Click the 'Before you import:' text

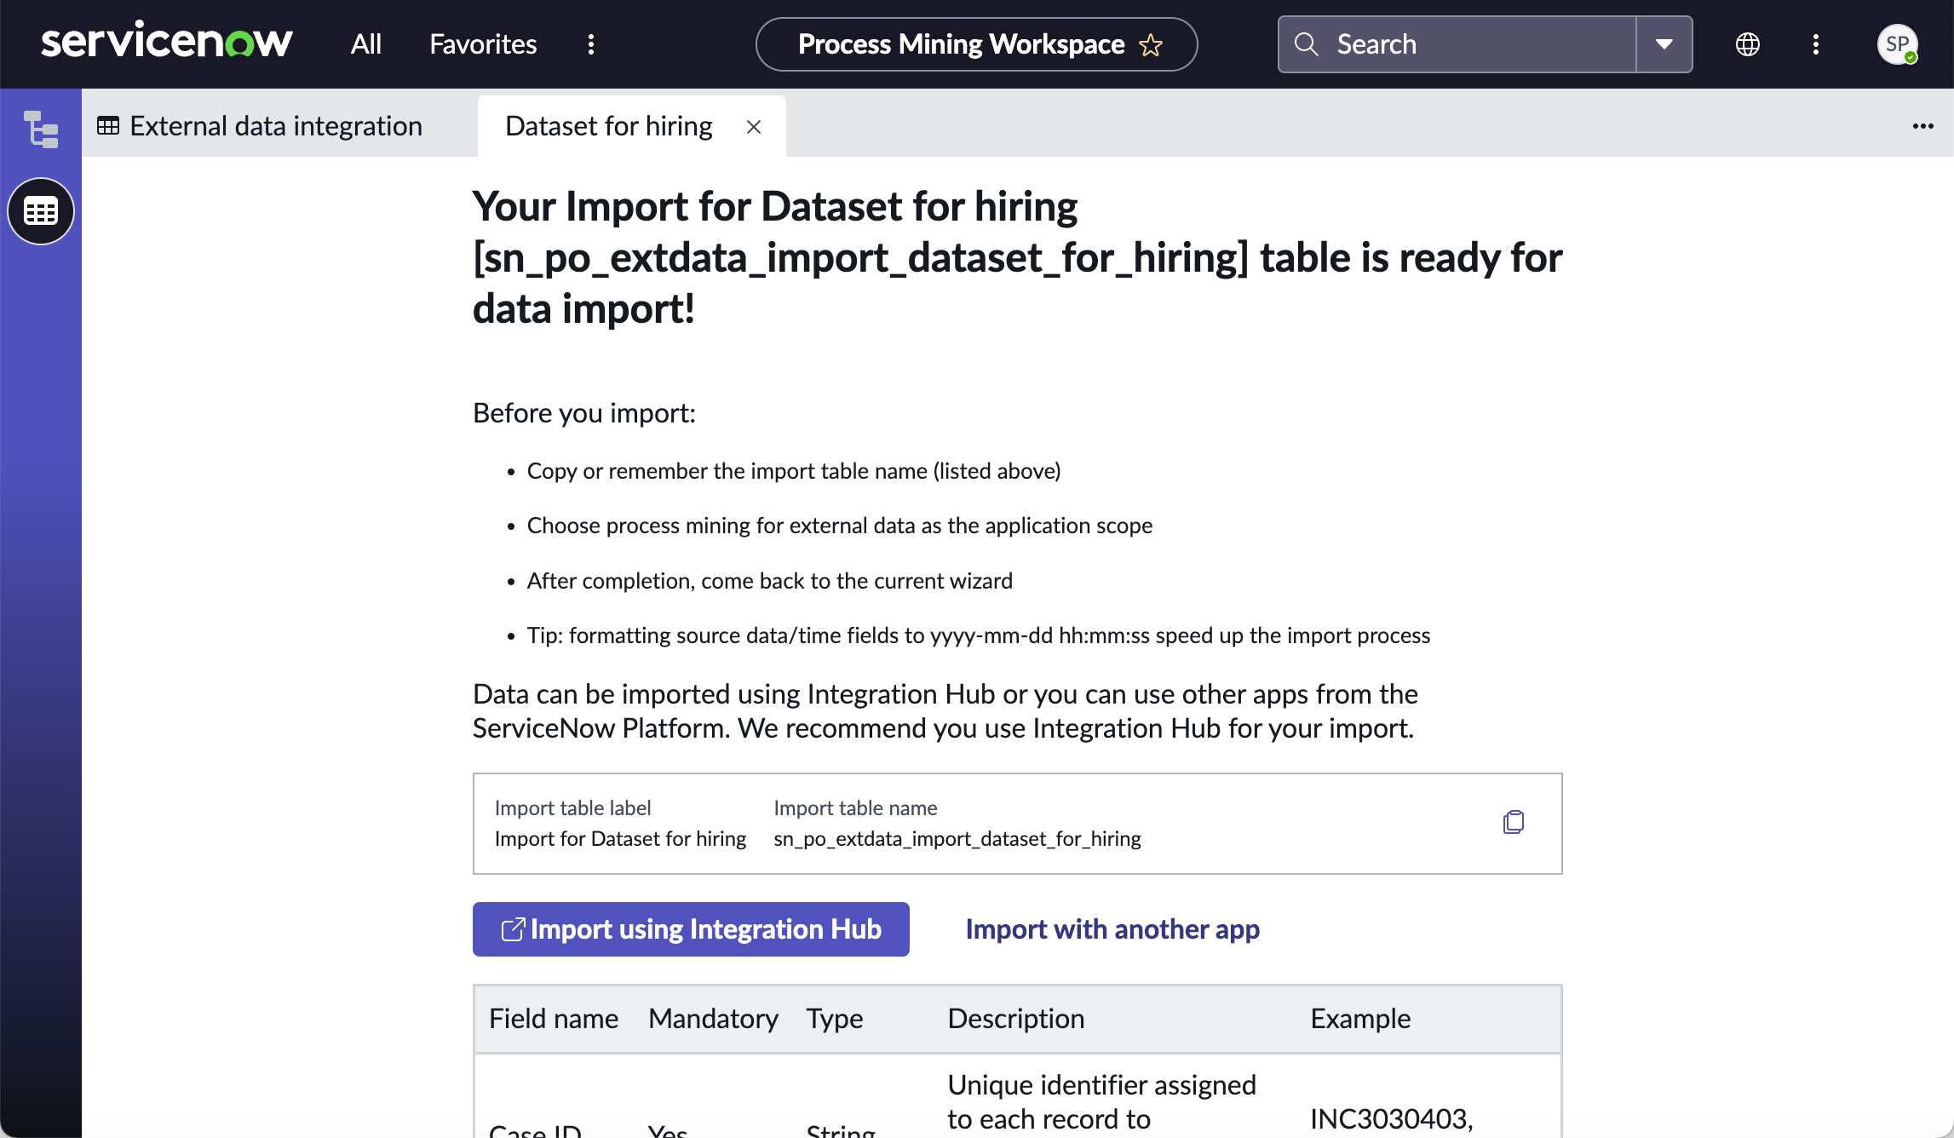click(584, 413)
